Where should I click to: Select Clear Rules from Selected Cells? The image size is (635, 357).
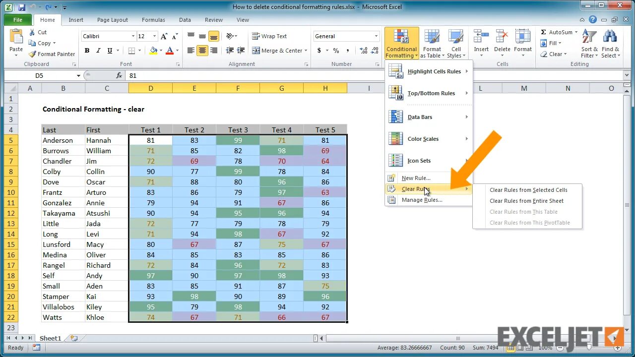click(528, 190)
